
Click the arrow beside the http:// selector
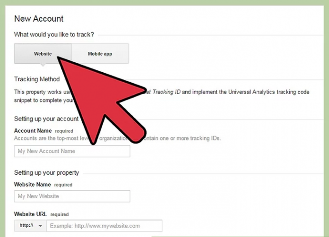[x=40, y=226]
